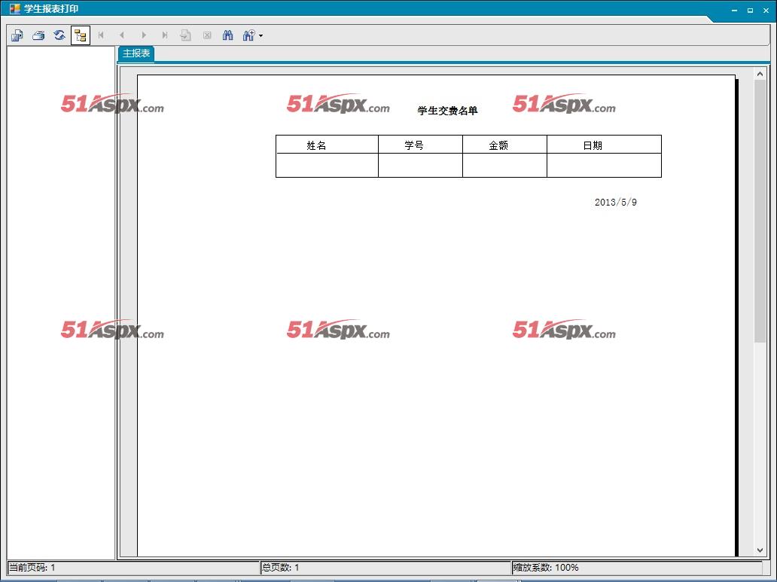This screenshot has height=582, width=777.
Task: Go to the next page
Action: (144, 35)
